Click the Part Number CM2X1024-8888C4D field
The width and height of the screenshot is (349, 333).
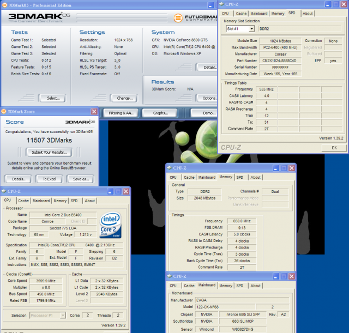click(280, 60)
